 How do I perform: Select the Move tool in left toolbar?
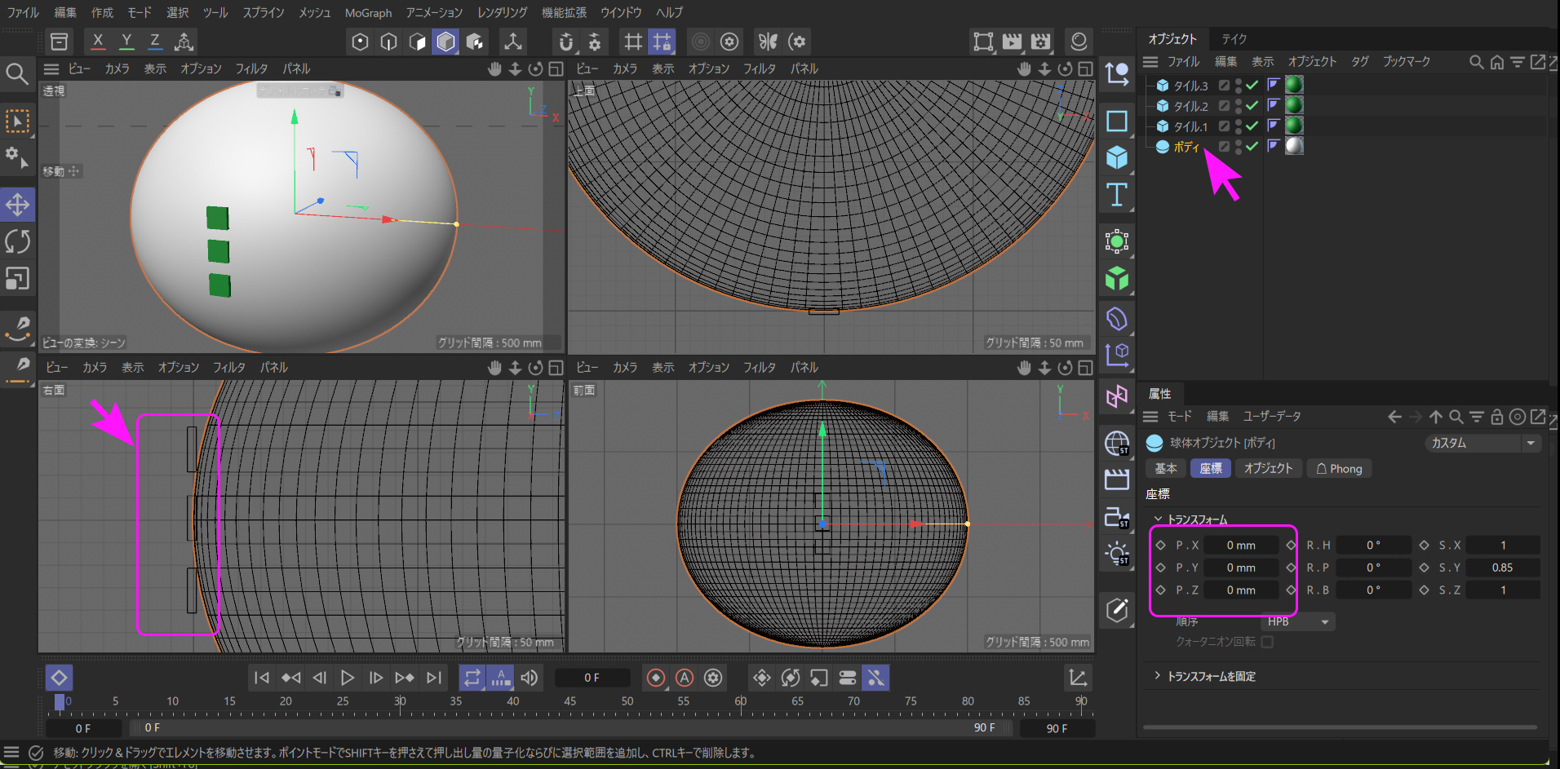(17, 205)
